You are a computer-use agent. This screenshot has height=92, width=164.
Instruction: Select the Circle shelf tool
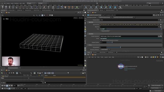pos(27,7)
